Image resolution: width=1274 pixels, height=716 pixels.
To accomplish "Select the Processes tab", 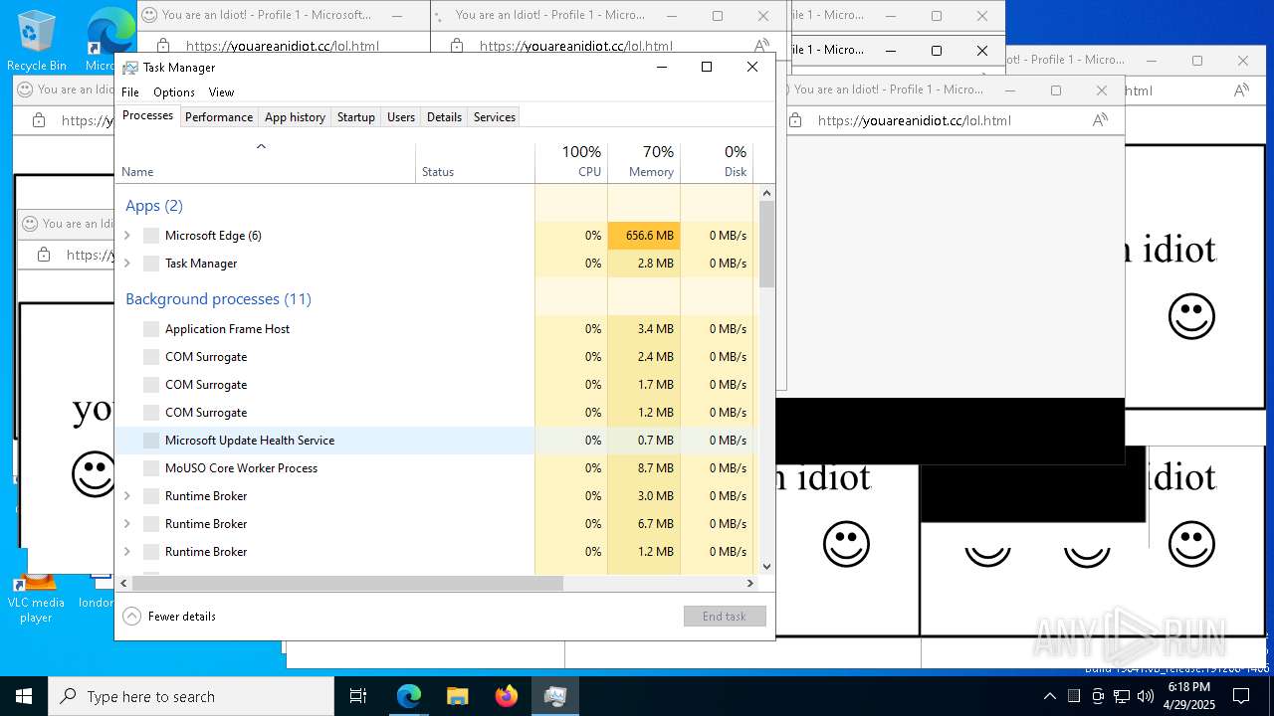I will point(147,115).
